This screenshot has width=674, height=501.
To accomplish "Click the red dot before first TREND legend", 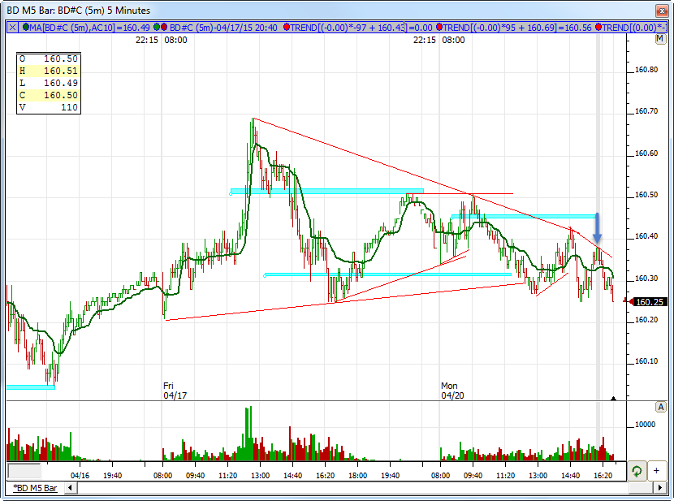I will pos(287,28).
